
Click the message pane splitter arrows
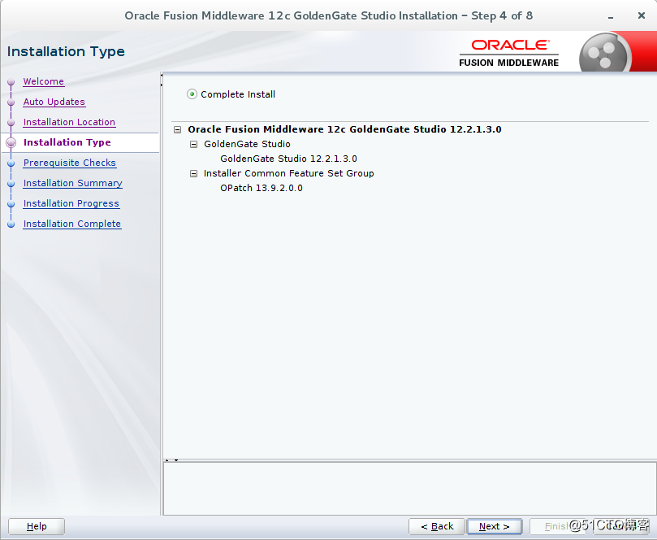tap(171, 460)
